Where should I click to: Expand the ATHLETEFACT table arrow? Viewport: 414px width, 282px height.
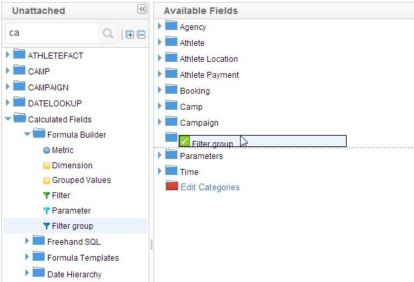coord(7,55)
